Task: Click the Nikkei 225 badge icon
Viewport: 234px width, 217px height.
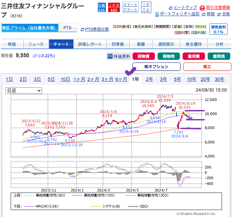Action: click(101, 8)
